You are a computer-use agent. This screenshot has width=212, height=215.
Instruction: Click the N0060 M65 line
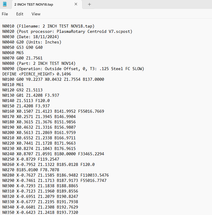[x=13, y=53]
